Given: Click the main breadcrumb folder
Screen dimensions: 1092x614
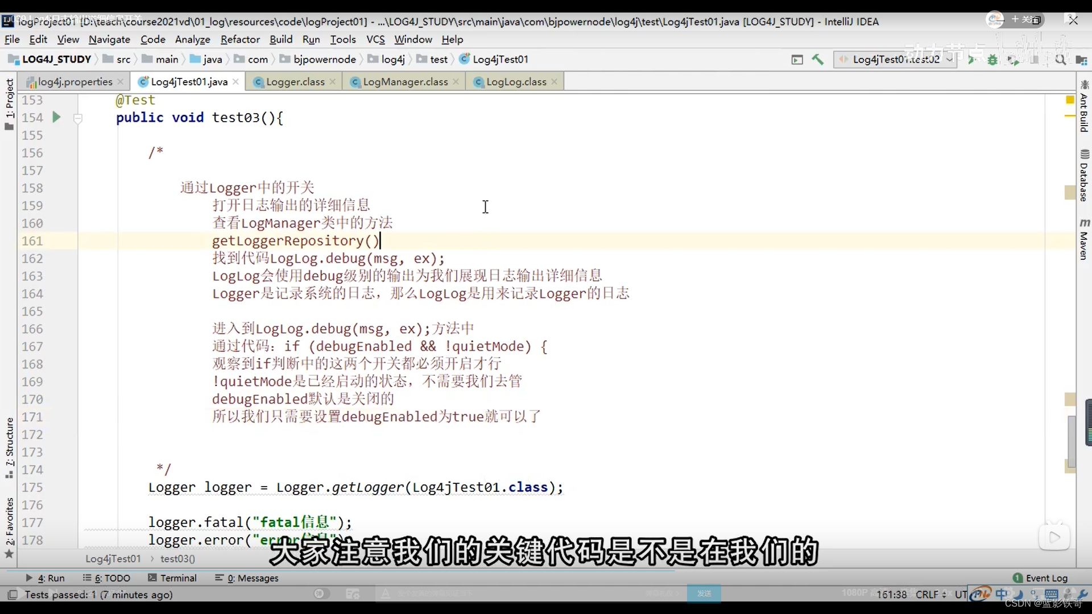Looking at the screenshot, I should 160,59.
